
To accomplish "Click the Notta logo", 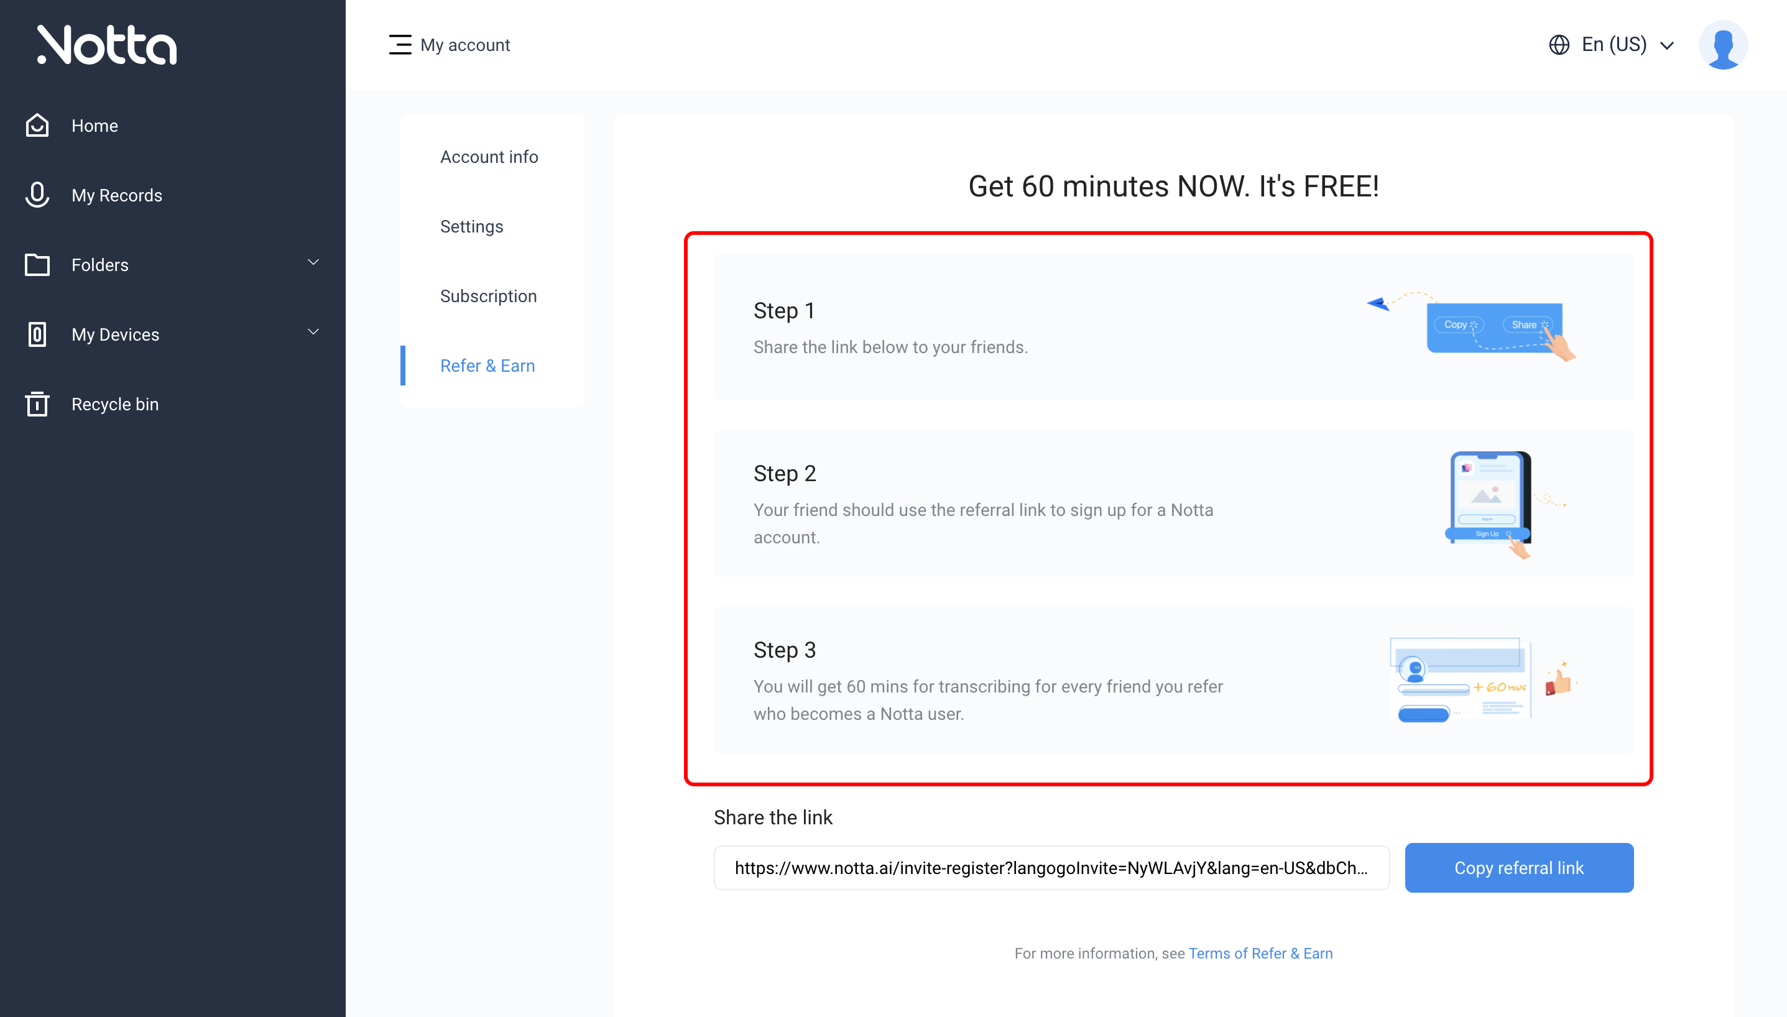I will (107, 45).
